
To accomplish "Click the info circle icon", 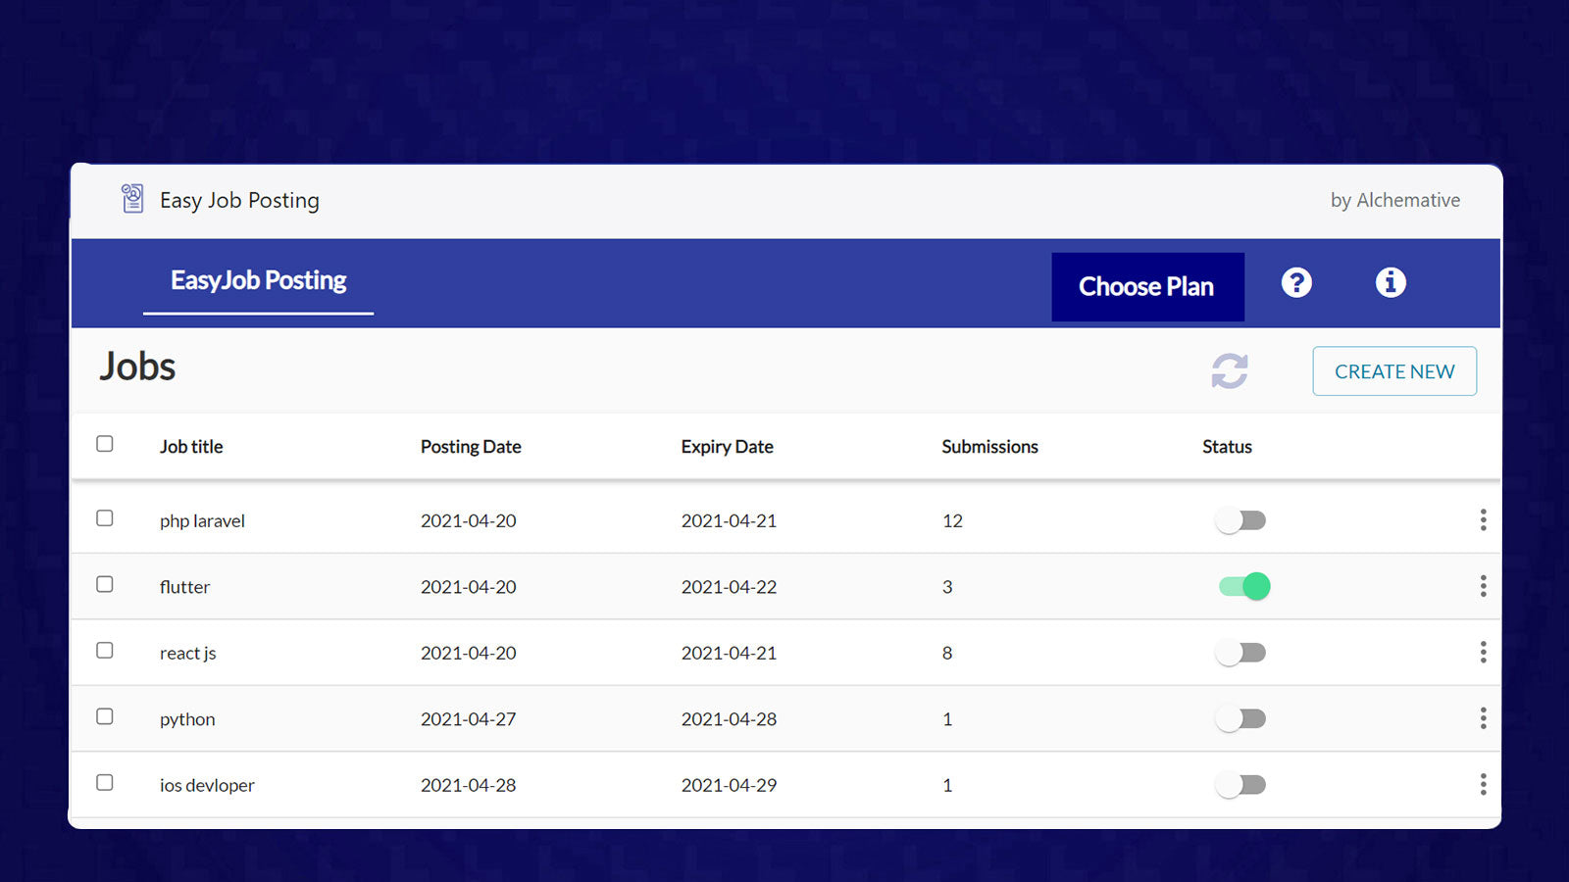I will pos(1391,283).
